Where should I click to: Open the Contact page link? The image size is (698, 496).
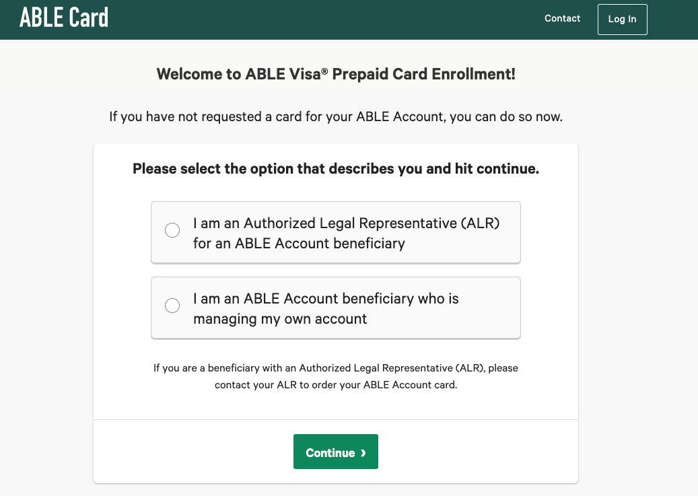[x=562, y=19]
